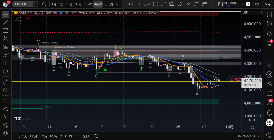274x140 pixels.
Task: Open the emoji icons tool
Action: [6, 71]
